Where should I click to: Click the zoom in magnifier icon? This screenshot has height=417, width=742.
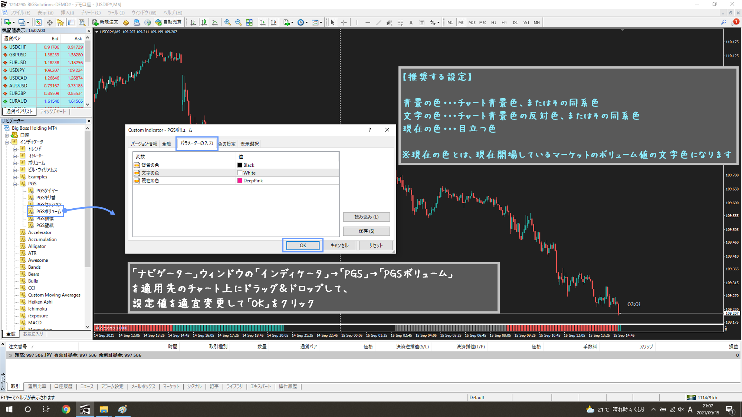pos(227,23)
